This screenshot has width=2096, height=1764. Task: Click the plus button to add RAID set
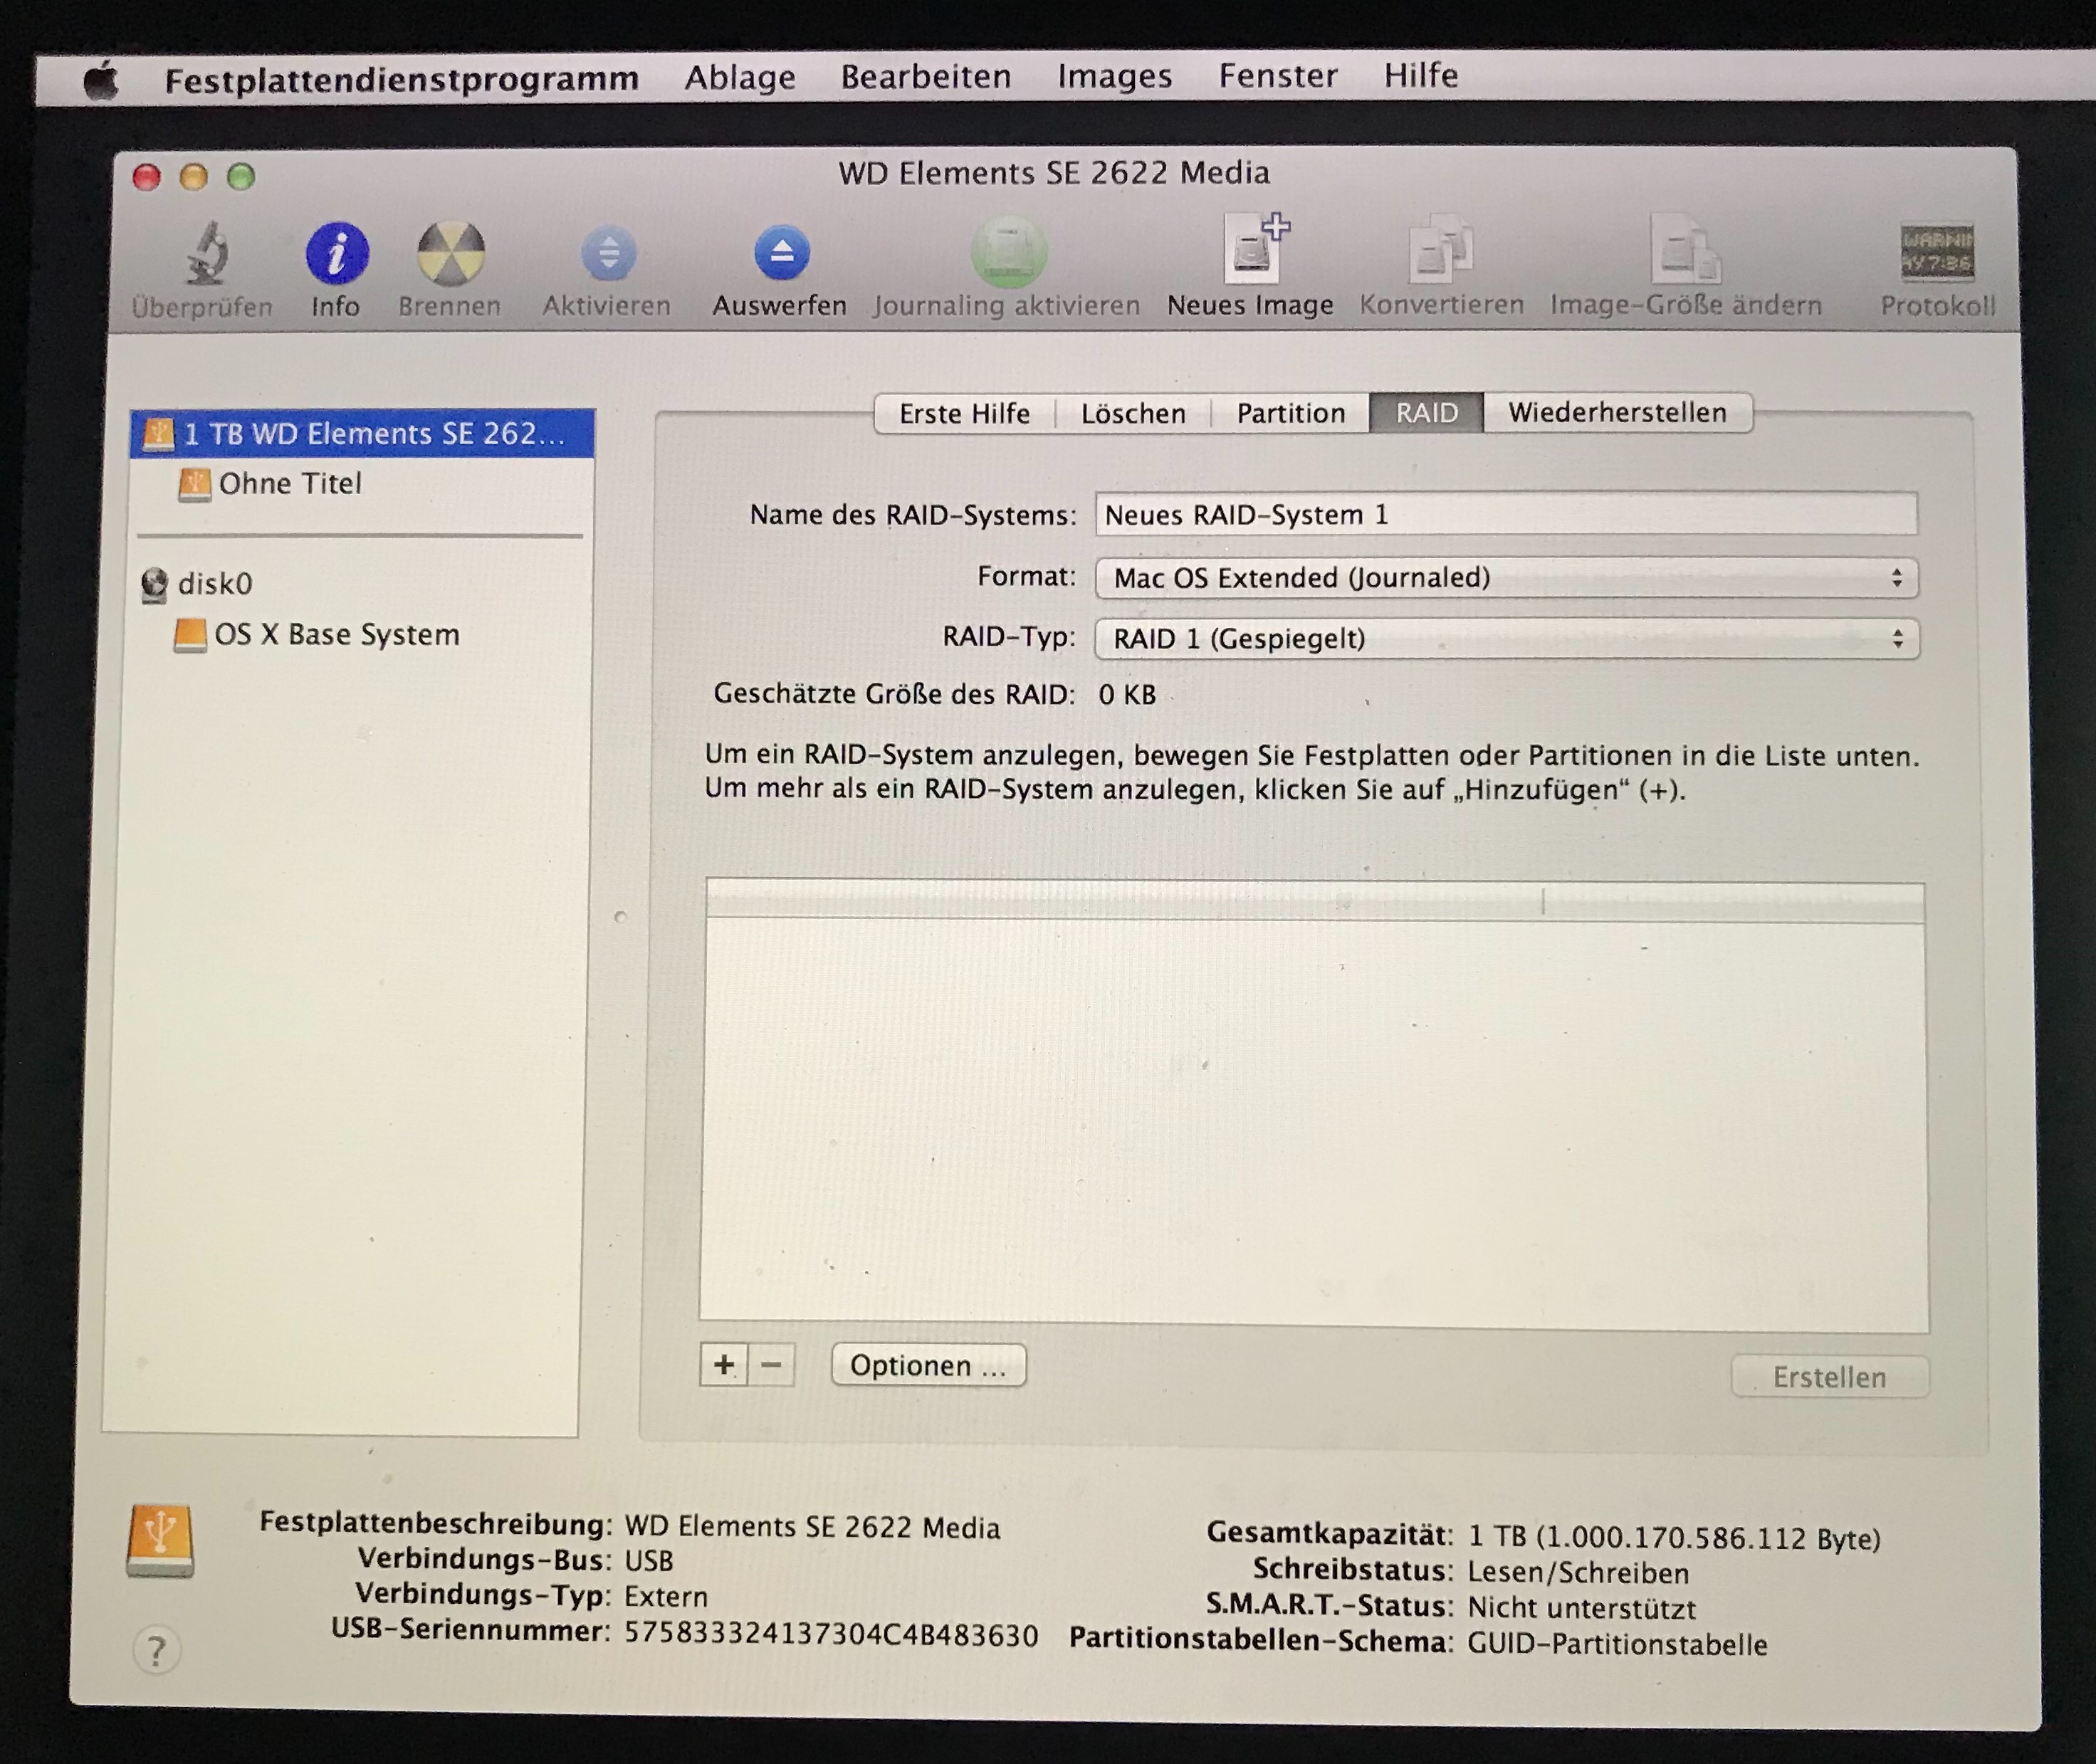[723, 1365]
